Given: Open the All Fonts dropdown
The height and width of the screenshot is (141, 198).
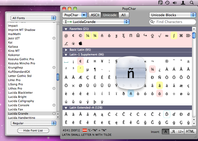Looking at the screenshot, I should click(x=33, y=18).
